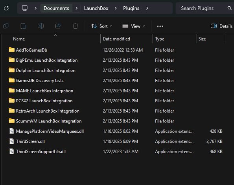This screenshot has height=185, width=234.
Task: Click the 468 KB size value
Action: point(216,152)
